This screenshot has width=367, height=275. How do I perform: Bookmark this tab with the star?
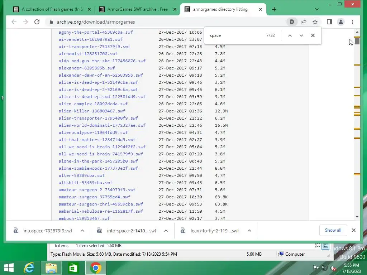pyautogui.click(x=315, y=22)
